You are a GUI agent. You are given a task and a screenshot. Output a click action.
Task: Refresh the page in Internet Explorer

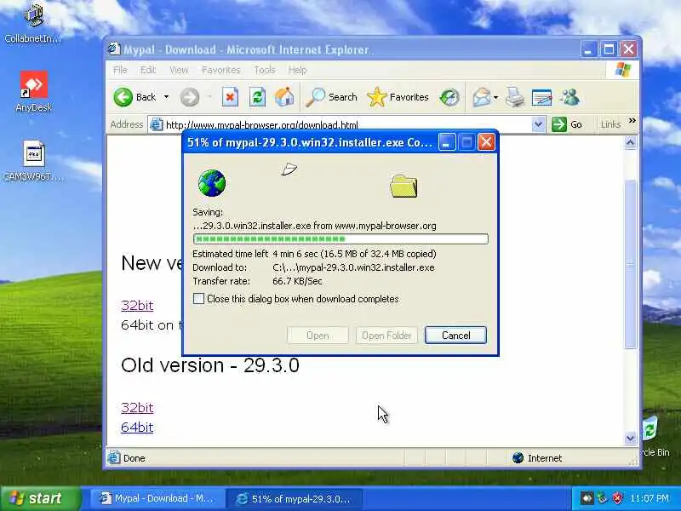pyautogui.click(x=257, y=97)
